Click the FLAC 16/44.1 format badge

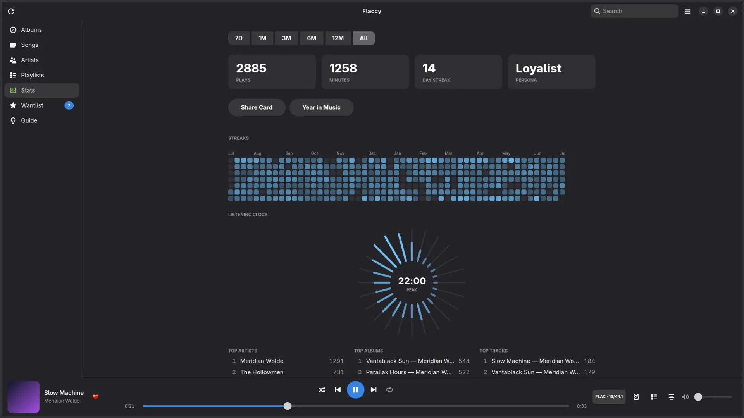click(x=609, y=397)
